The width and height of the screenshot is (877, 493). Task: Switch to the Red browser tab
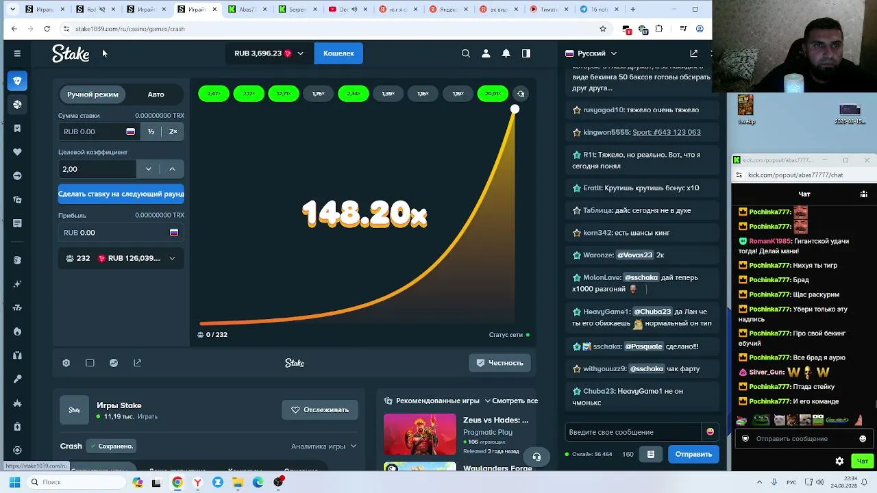tap(95, 10)
